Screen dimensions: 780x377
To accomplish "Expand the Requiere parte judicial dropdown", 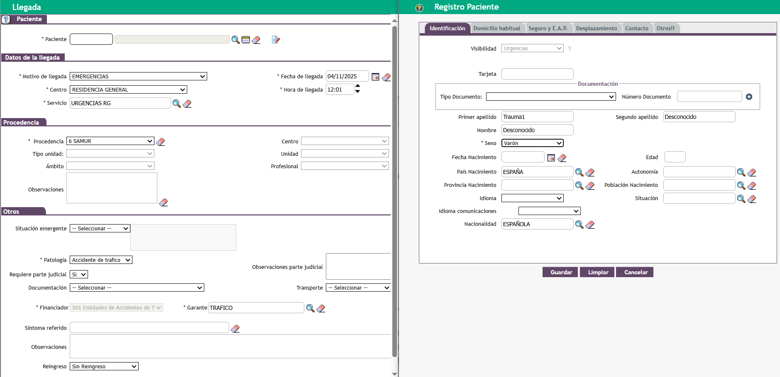I will pyautogui.click(x=79, y=275).
